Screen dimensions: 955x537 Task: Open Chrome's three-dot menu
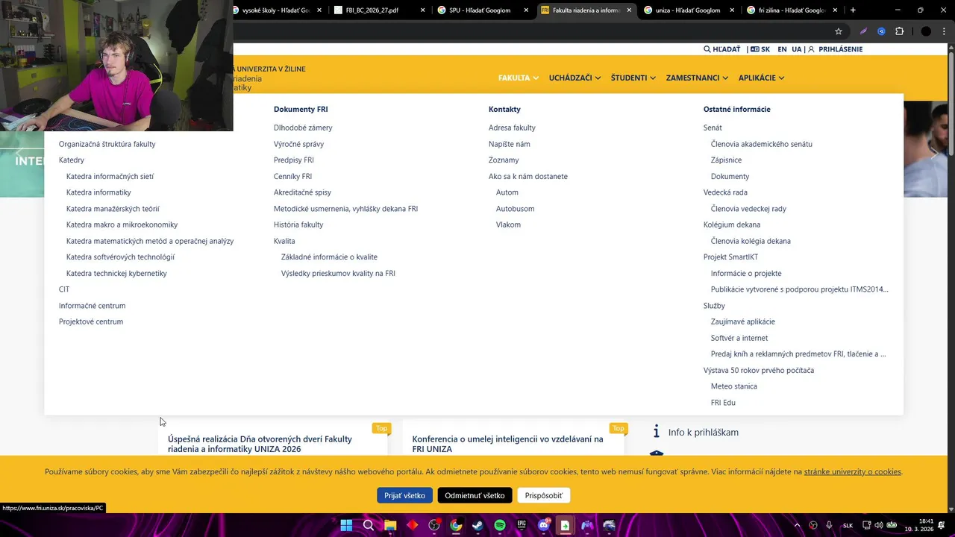point(944,31)
